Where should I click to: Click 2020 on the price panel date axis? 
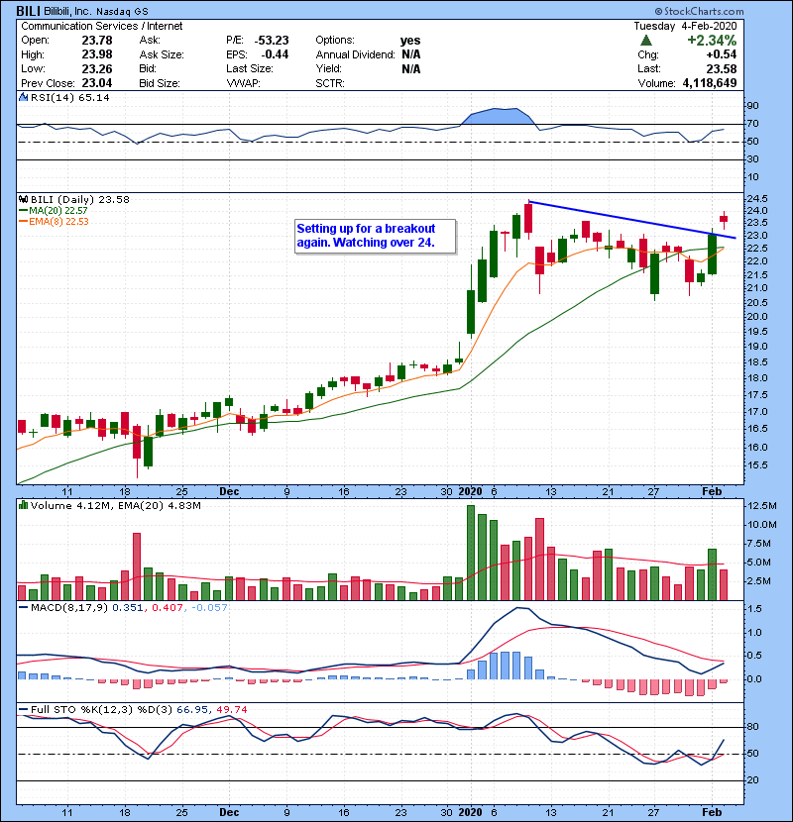click(x=470, y=492)
